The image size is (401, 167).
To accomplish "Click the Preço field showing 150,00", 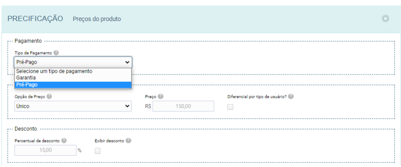I will (183, 106).
